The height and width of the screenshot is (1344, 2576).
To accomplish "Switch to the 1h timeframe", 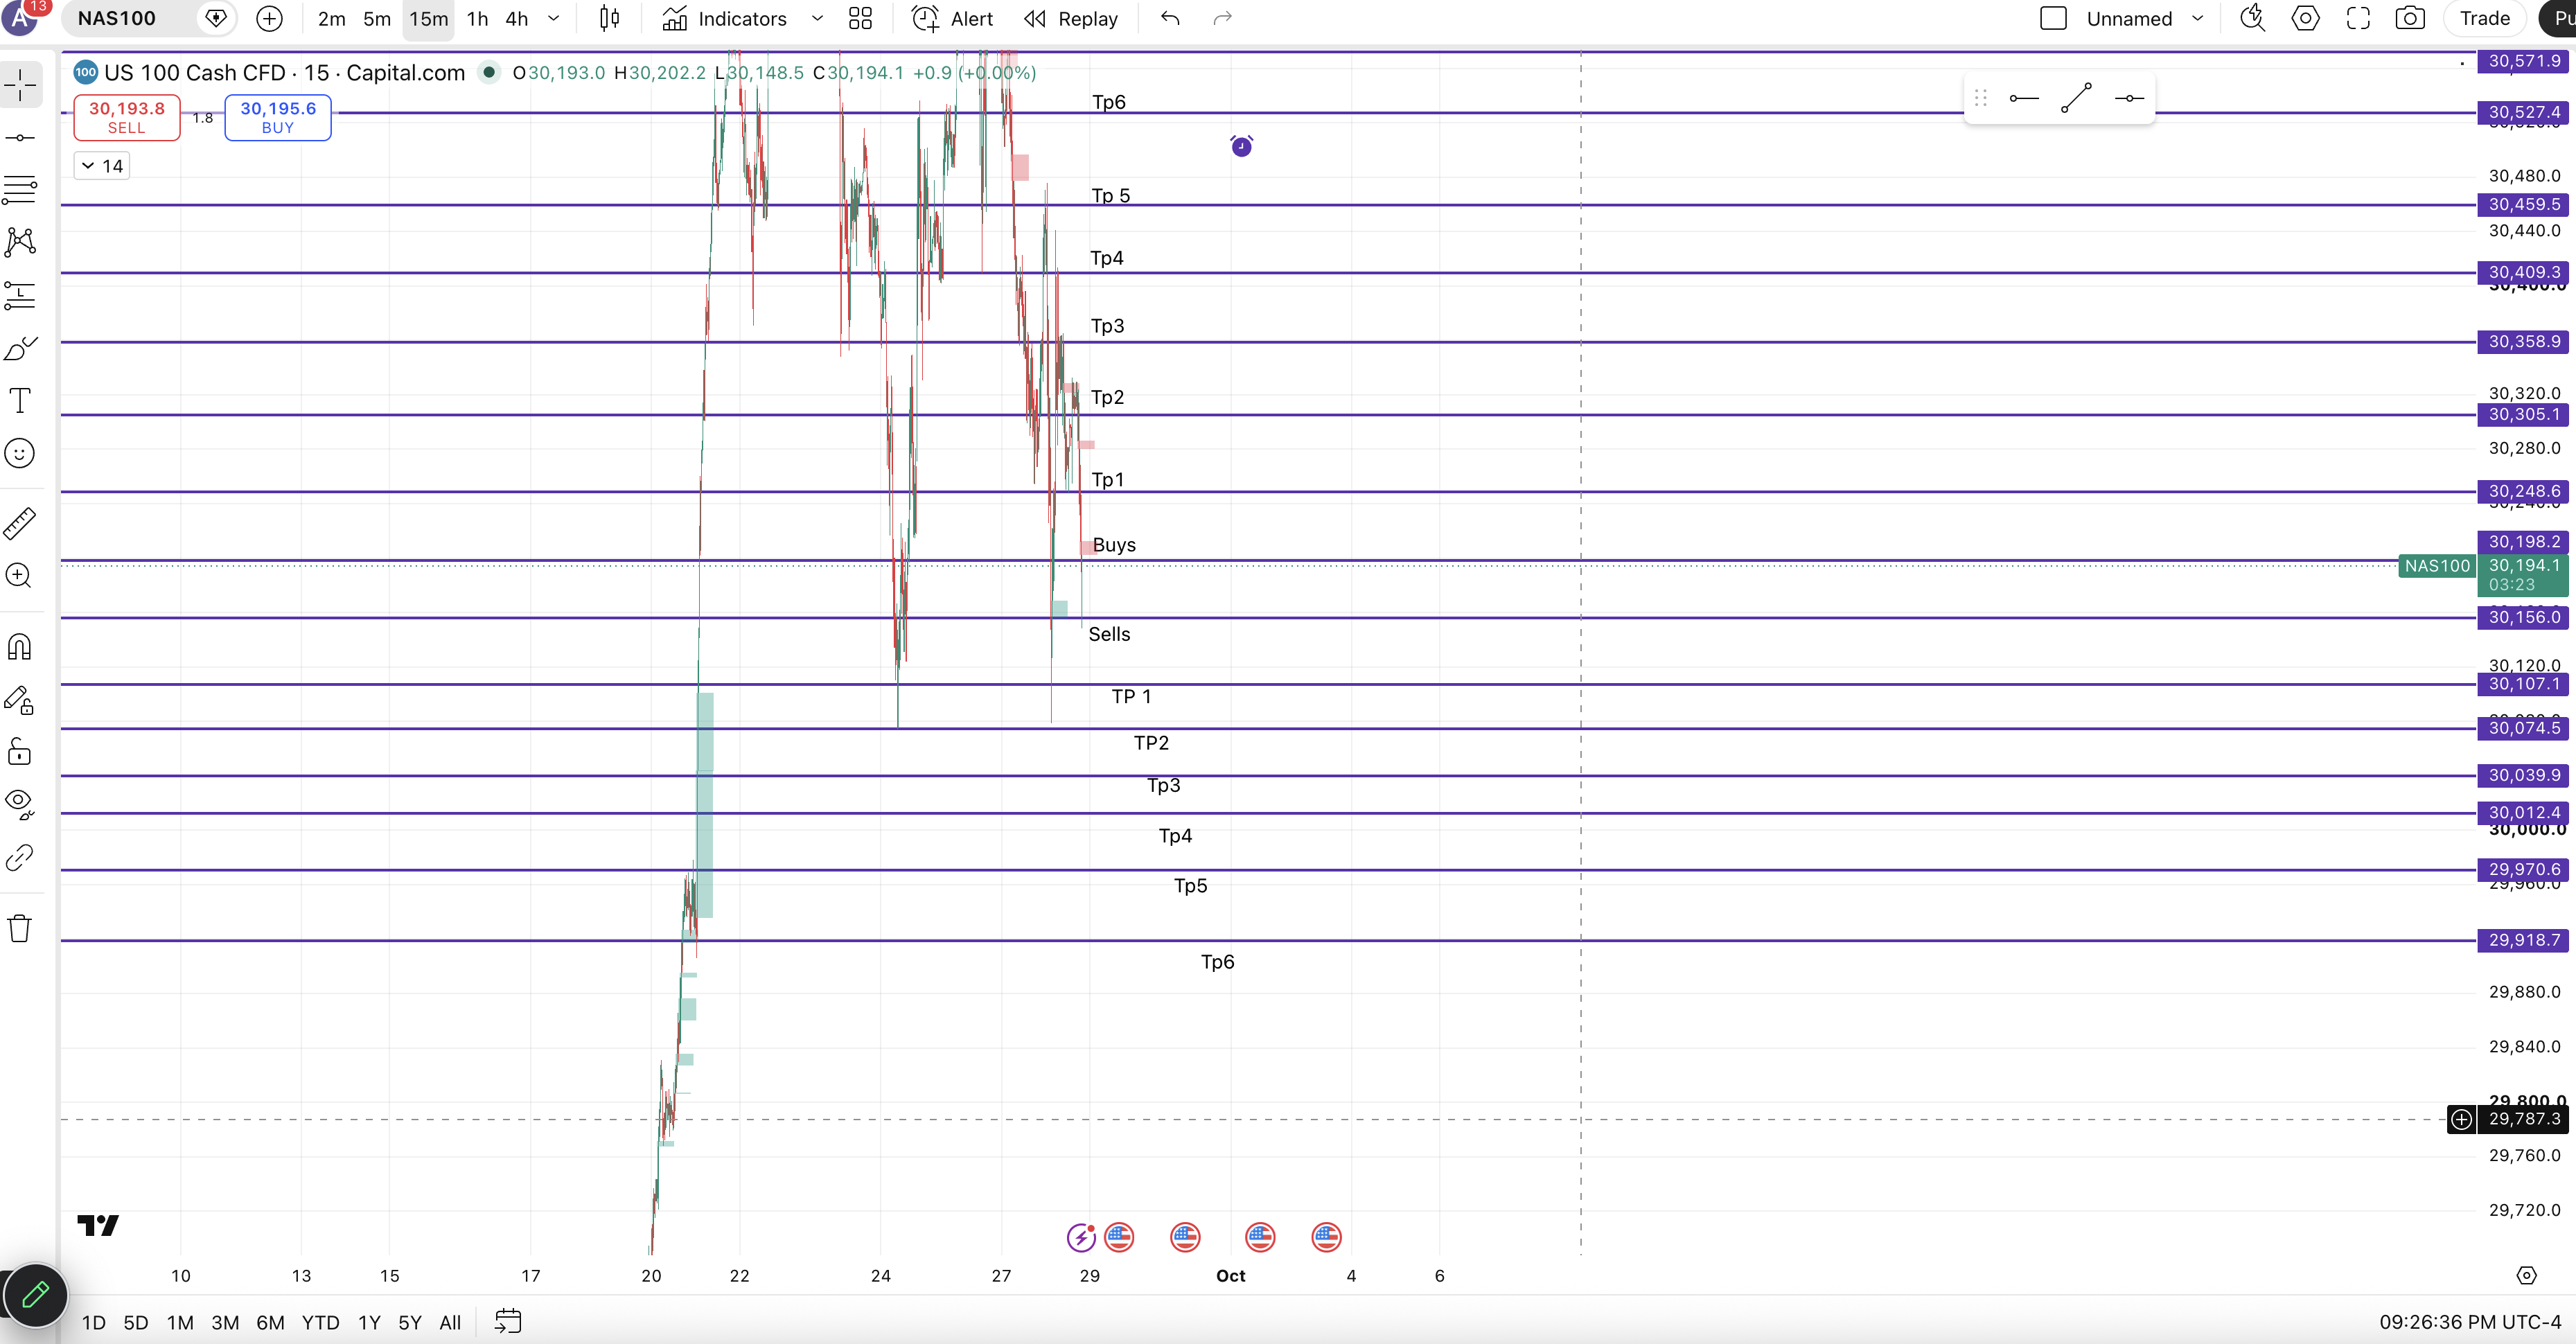I will click(x=477, y=18).
